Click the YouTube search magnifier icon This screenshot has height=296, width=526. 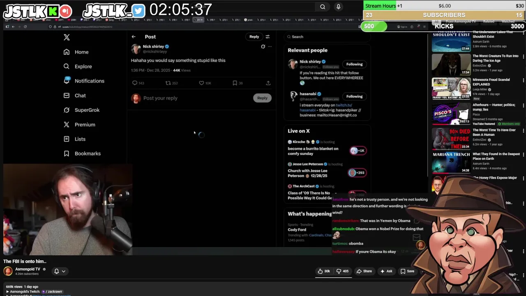point(323,7)
